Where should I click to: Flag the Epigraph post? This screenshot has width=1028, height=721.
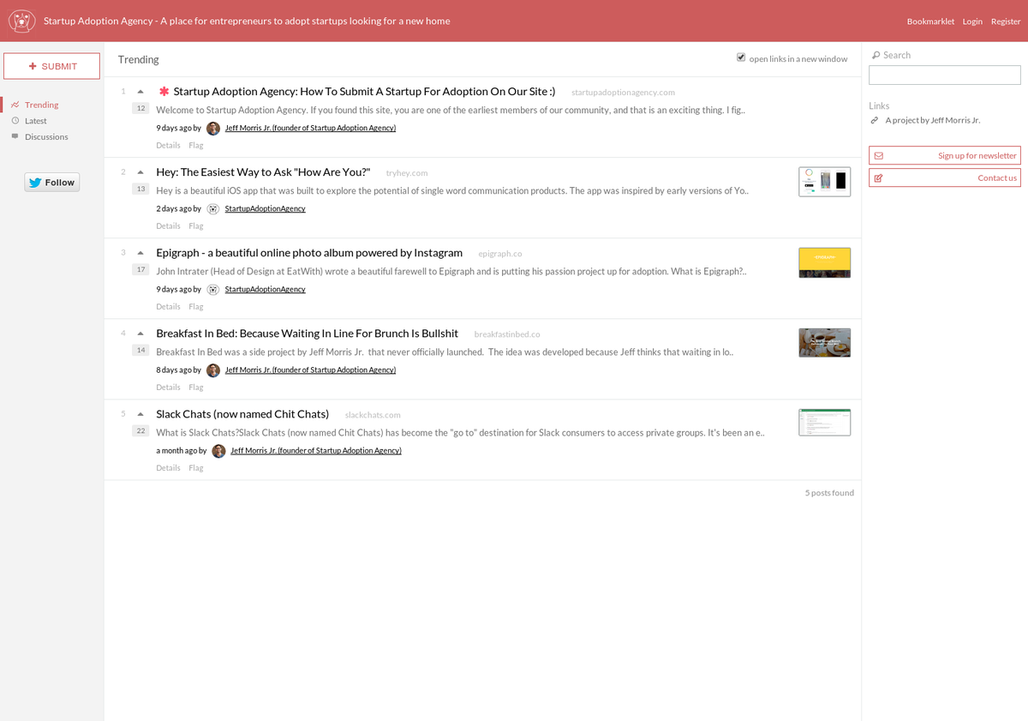point(196,307)
